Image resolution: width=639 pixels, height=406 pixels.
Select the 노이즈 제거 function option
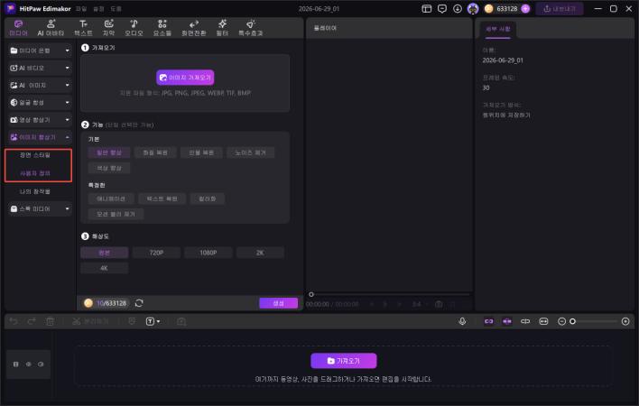(x=250, y=152)
